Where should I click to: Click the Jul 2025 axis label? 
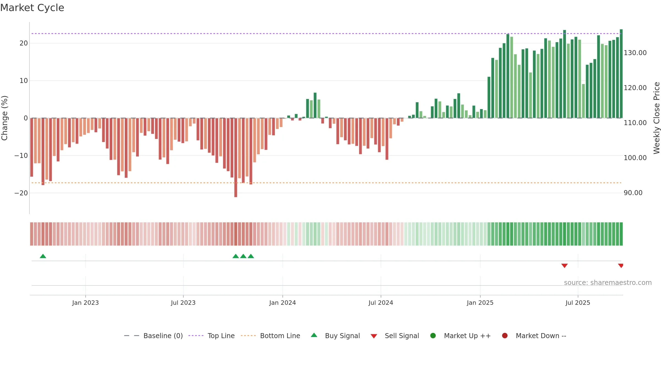[x=578, y=303]
